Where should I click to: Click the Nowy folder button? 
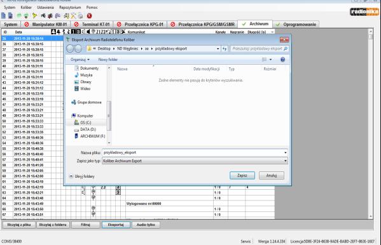(x=108, y=60)
